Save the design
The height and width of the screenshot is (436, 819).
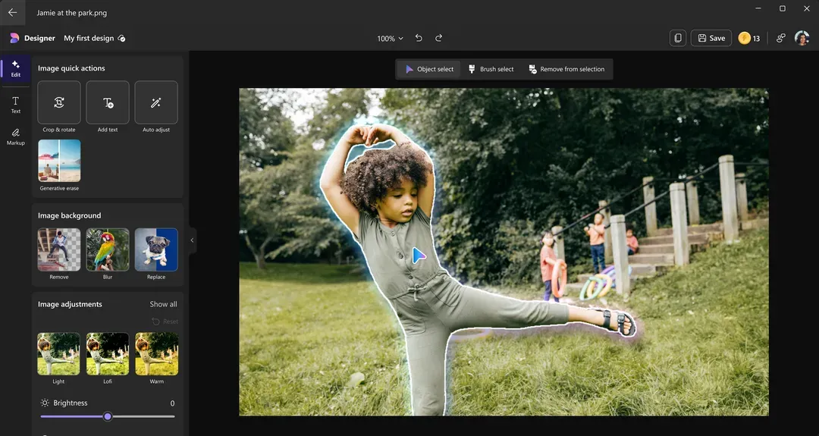click(x=711, y=38)
